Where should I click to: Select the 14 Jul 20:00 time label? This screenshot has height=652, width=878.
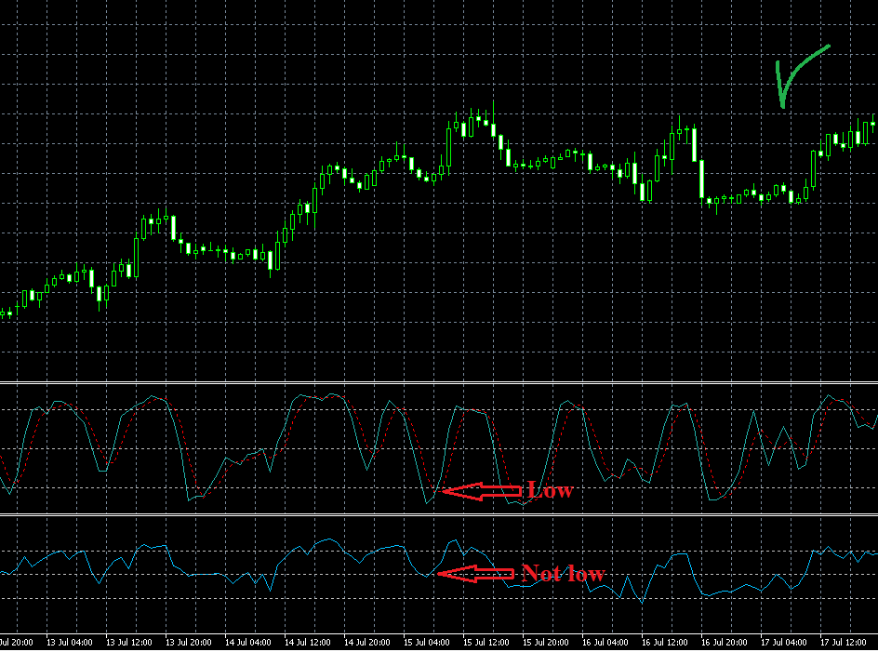[x=366, y=642]
